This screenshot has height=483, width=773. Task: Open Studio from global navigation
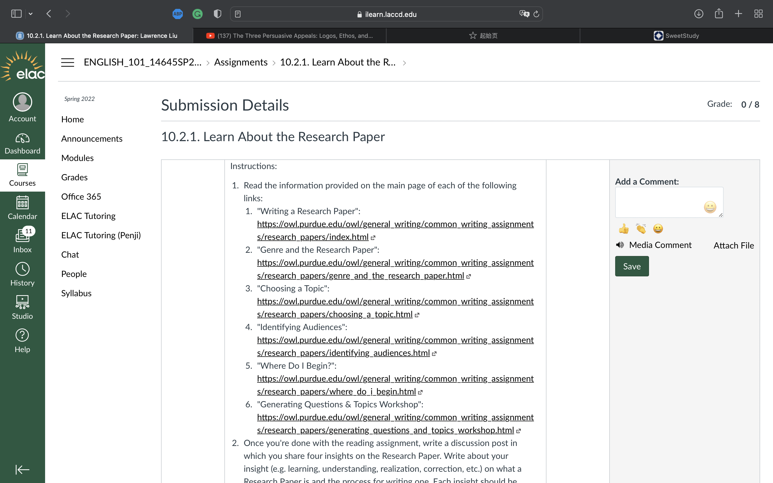tap(22, 307)
